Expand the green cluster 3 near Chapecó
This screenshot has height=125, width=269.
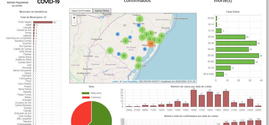140,19
